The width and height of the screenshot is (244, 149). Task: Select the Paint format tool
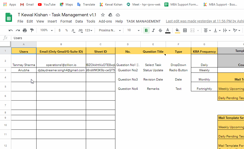[x=32, y=30]
